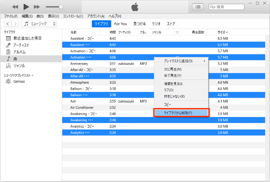Switch to the 見つける tab

click(x=139, y=24)
